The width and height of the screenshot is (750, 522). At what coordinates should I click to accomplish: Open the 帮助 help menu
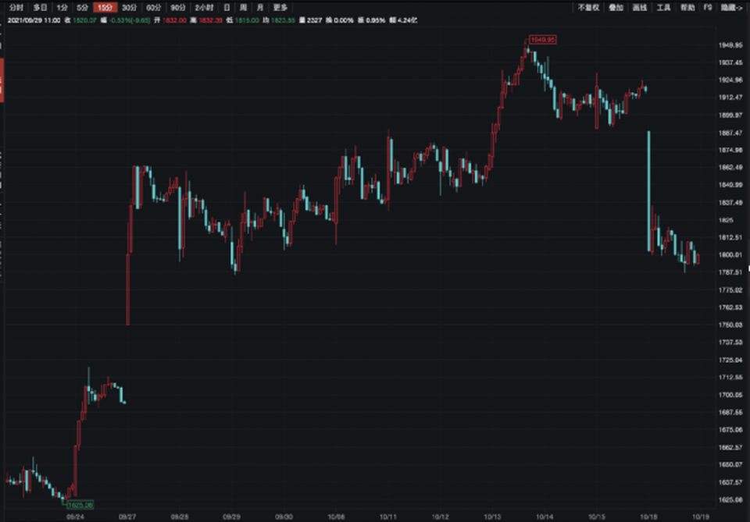tap(687, 8)
